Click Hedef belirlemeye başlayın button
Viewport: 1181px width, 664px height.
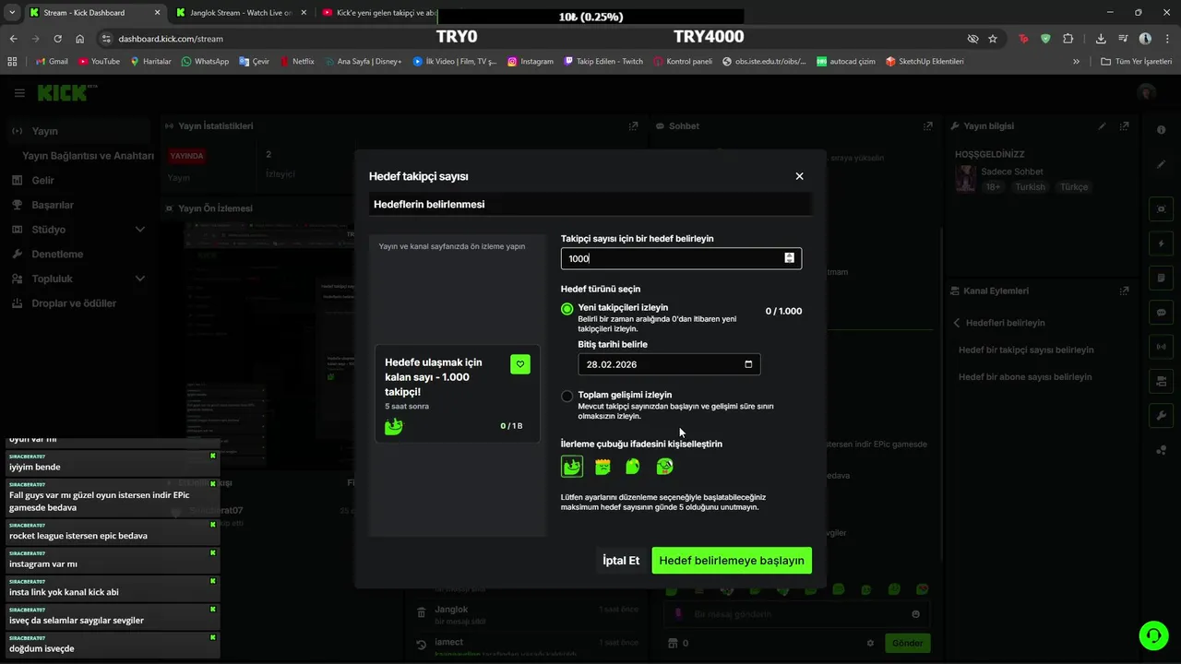[x=732, y=561]
